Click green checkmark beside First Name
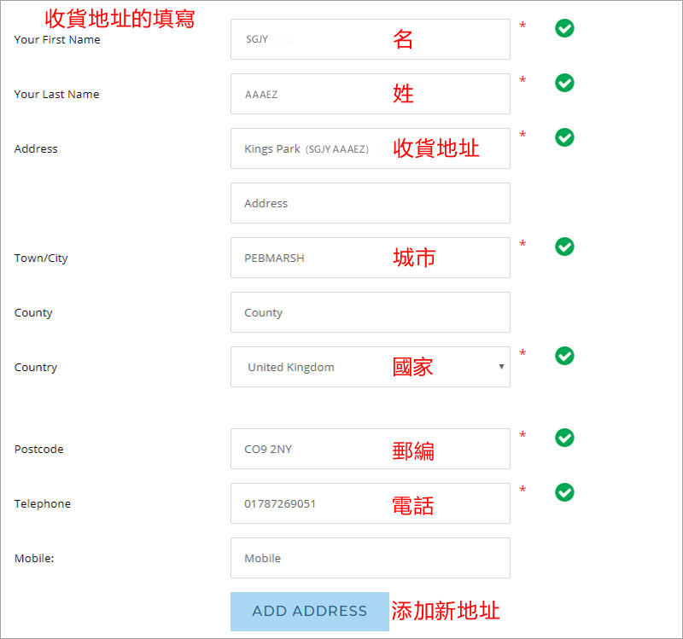The height and width of the screenshot is (639, 683). tap(564, 28)
